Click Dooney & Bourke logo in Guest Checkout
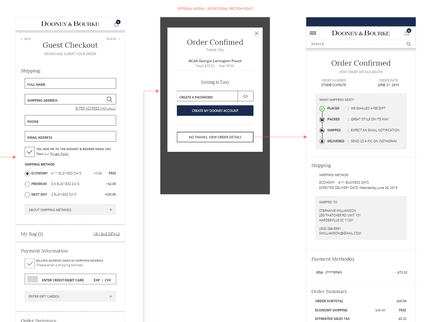The image size is (430, 322). tap(70, 24)
